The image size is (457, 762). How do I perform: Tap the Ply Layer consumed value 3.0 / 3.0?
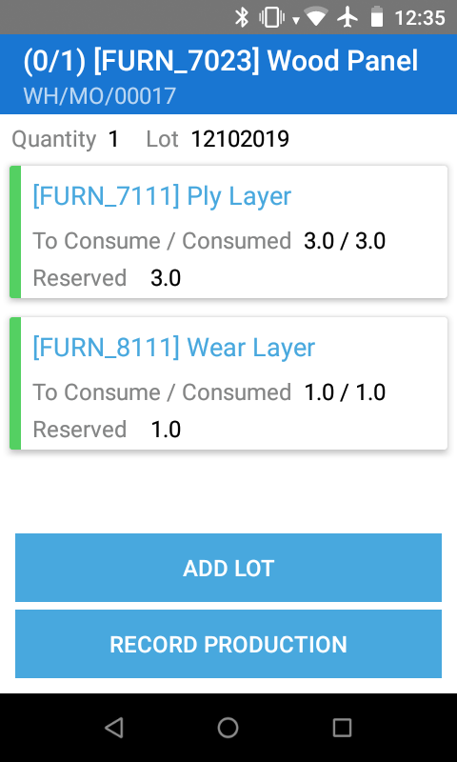tap(345, 241)
